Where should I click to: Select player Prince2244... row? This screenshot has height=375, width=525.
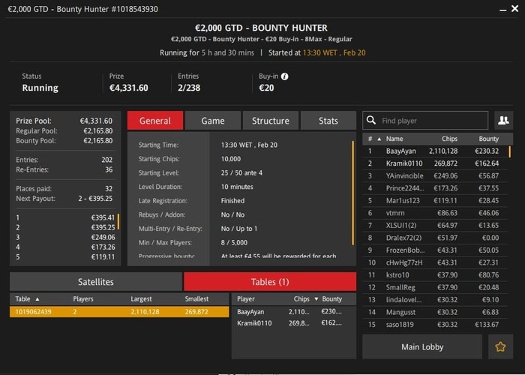click(x=435, y=188)
